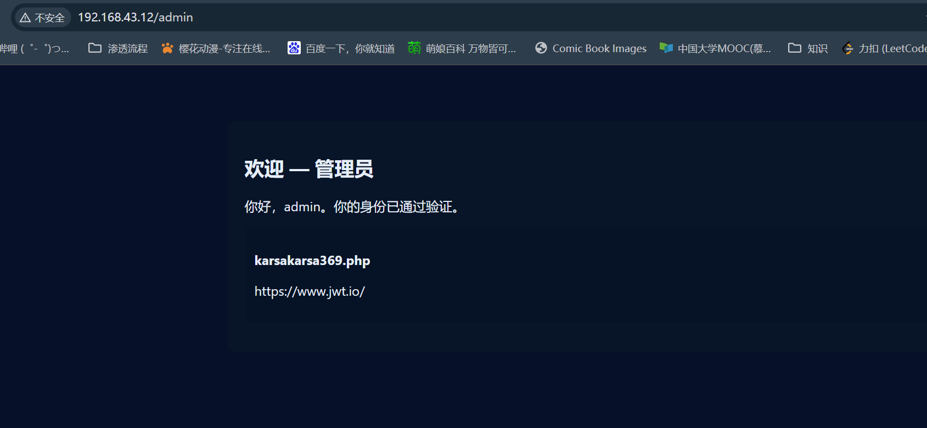This screenshot has width=927, height=428.
Task: Click the Comic Book Images bookmark label
Action: tap(599, 48)
